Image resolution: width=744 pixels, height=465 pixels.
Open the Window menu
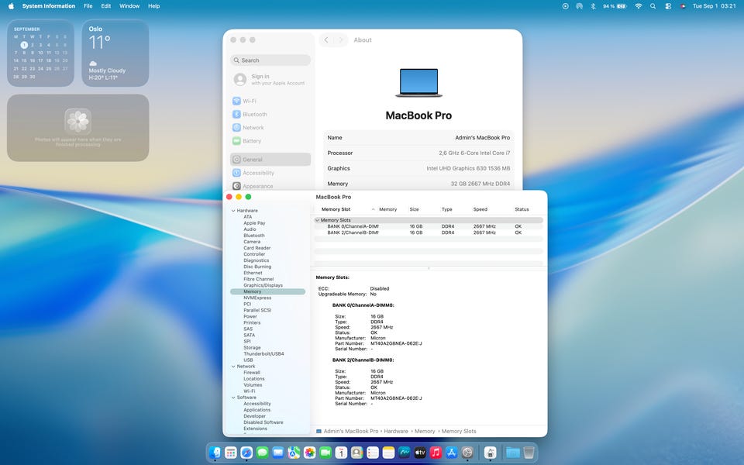click(x=129, y=6)
